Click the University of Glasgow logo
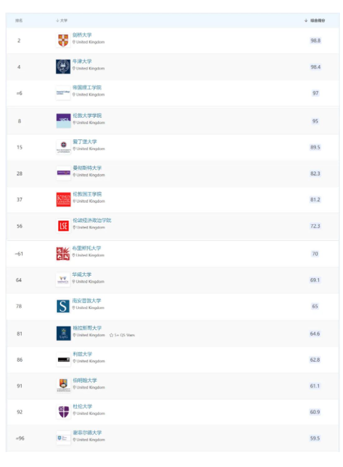Image resolution: width=343 pixels, height=467 pixels. 63,333
